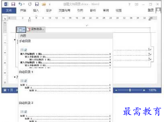Switch to the 邮件 ribbon tab
The image size is (164, 122).
click(x=93, y=10)
